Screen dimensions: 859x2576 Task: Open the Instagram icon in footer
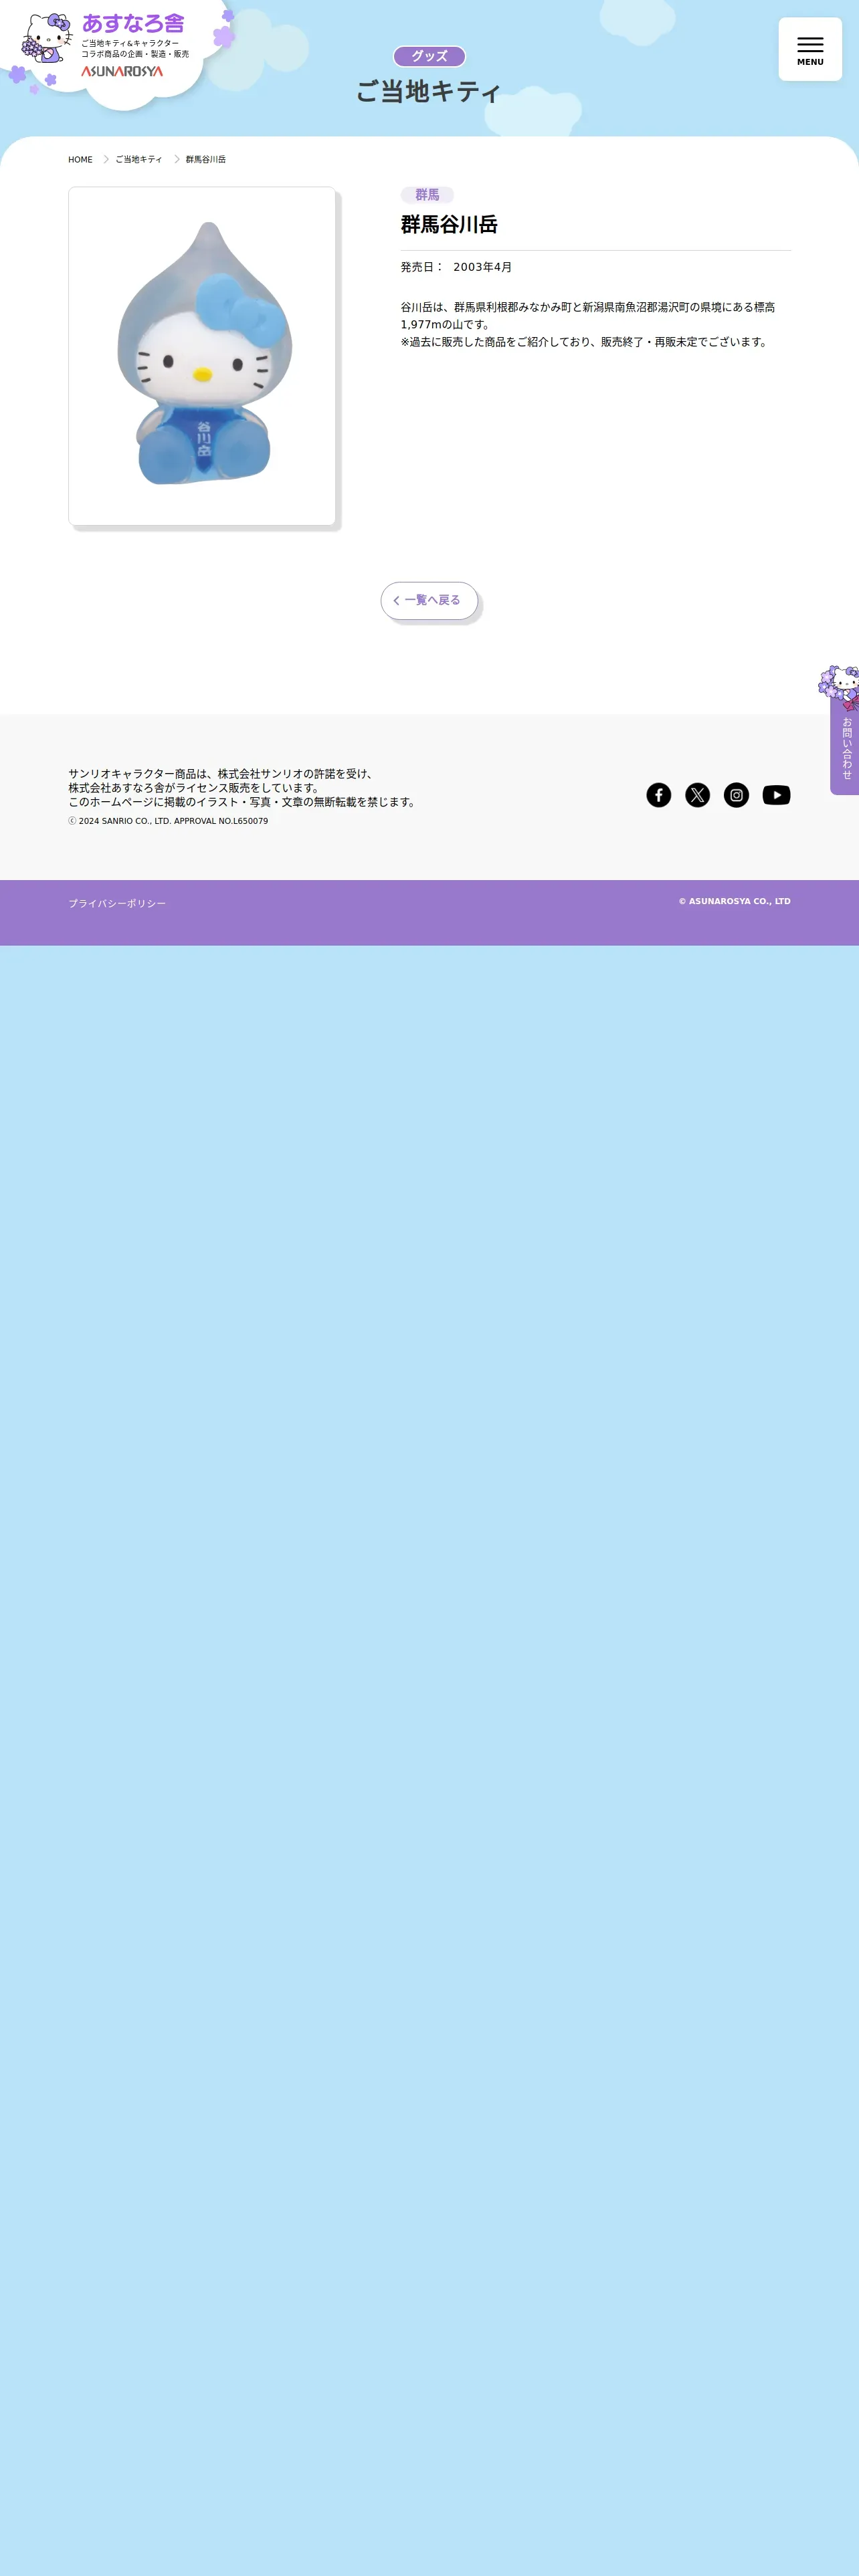pos(737,795)
